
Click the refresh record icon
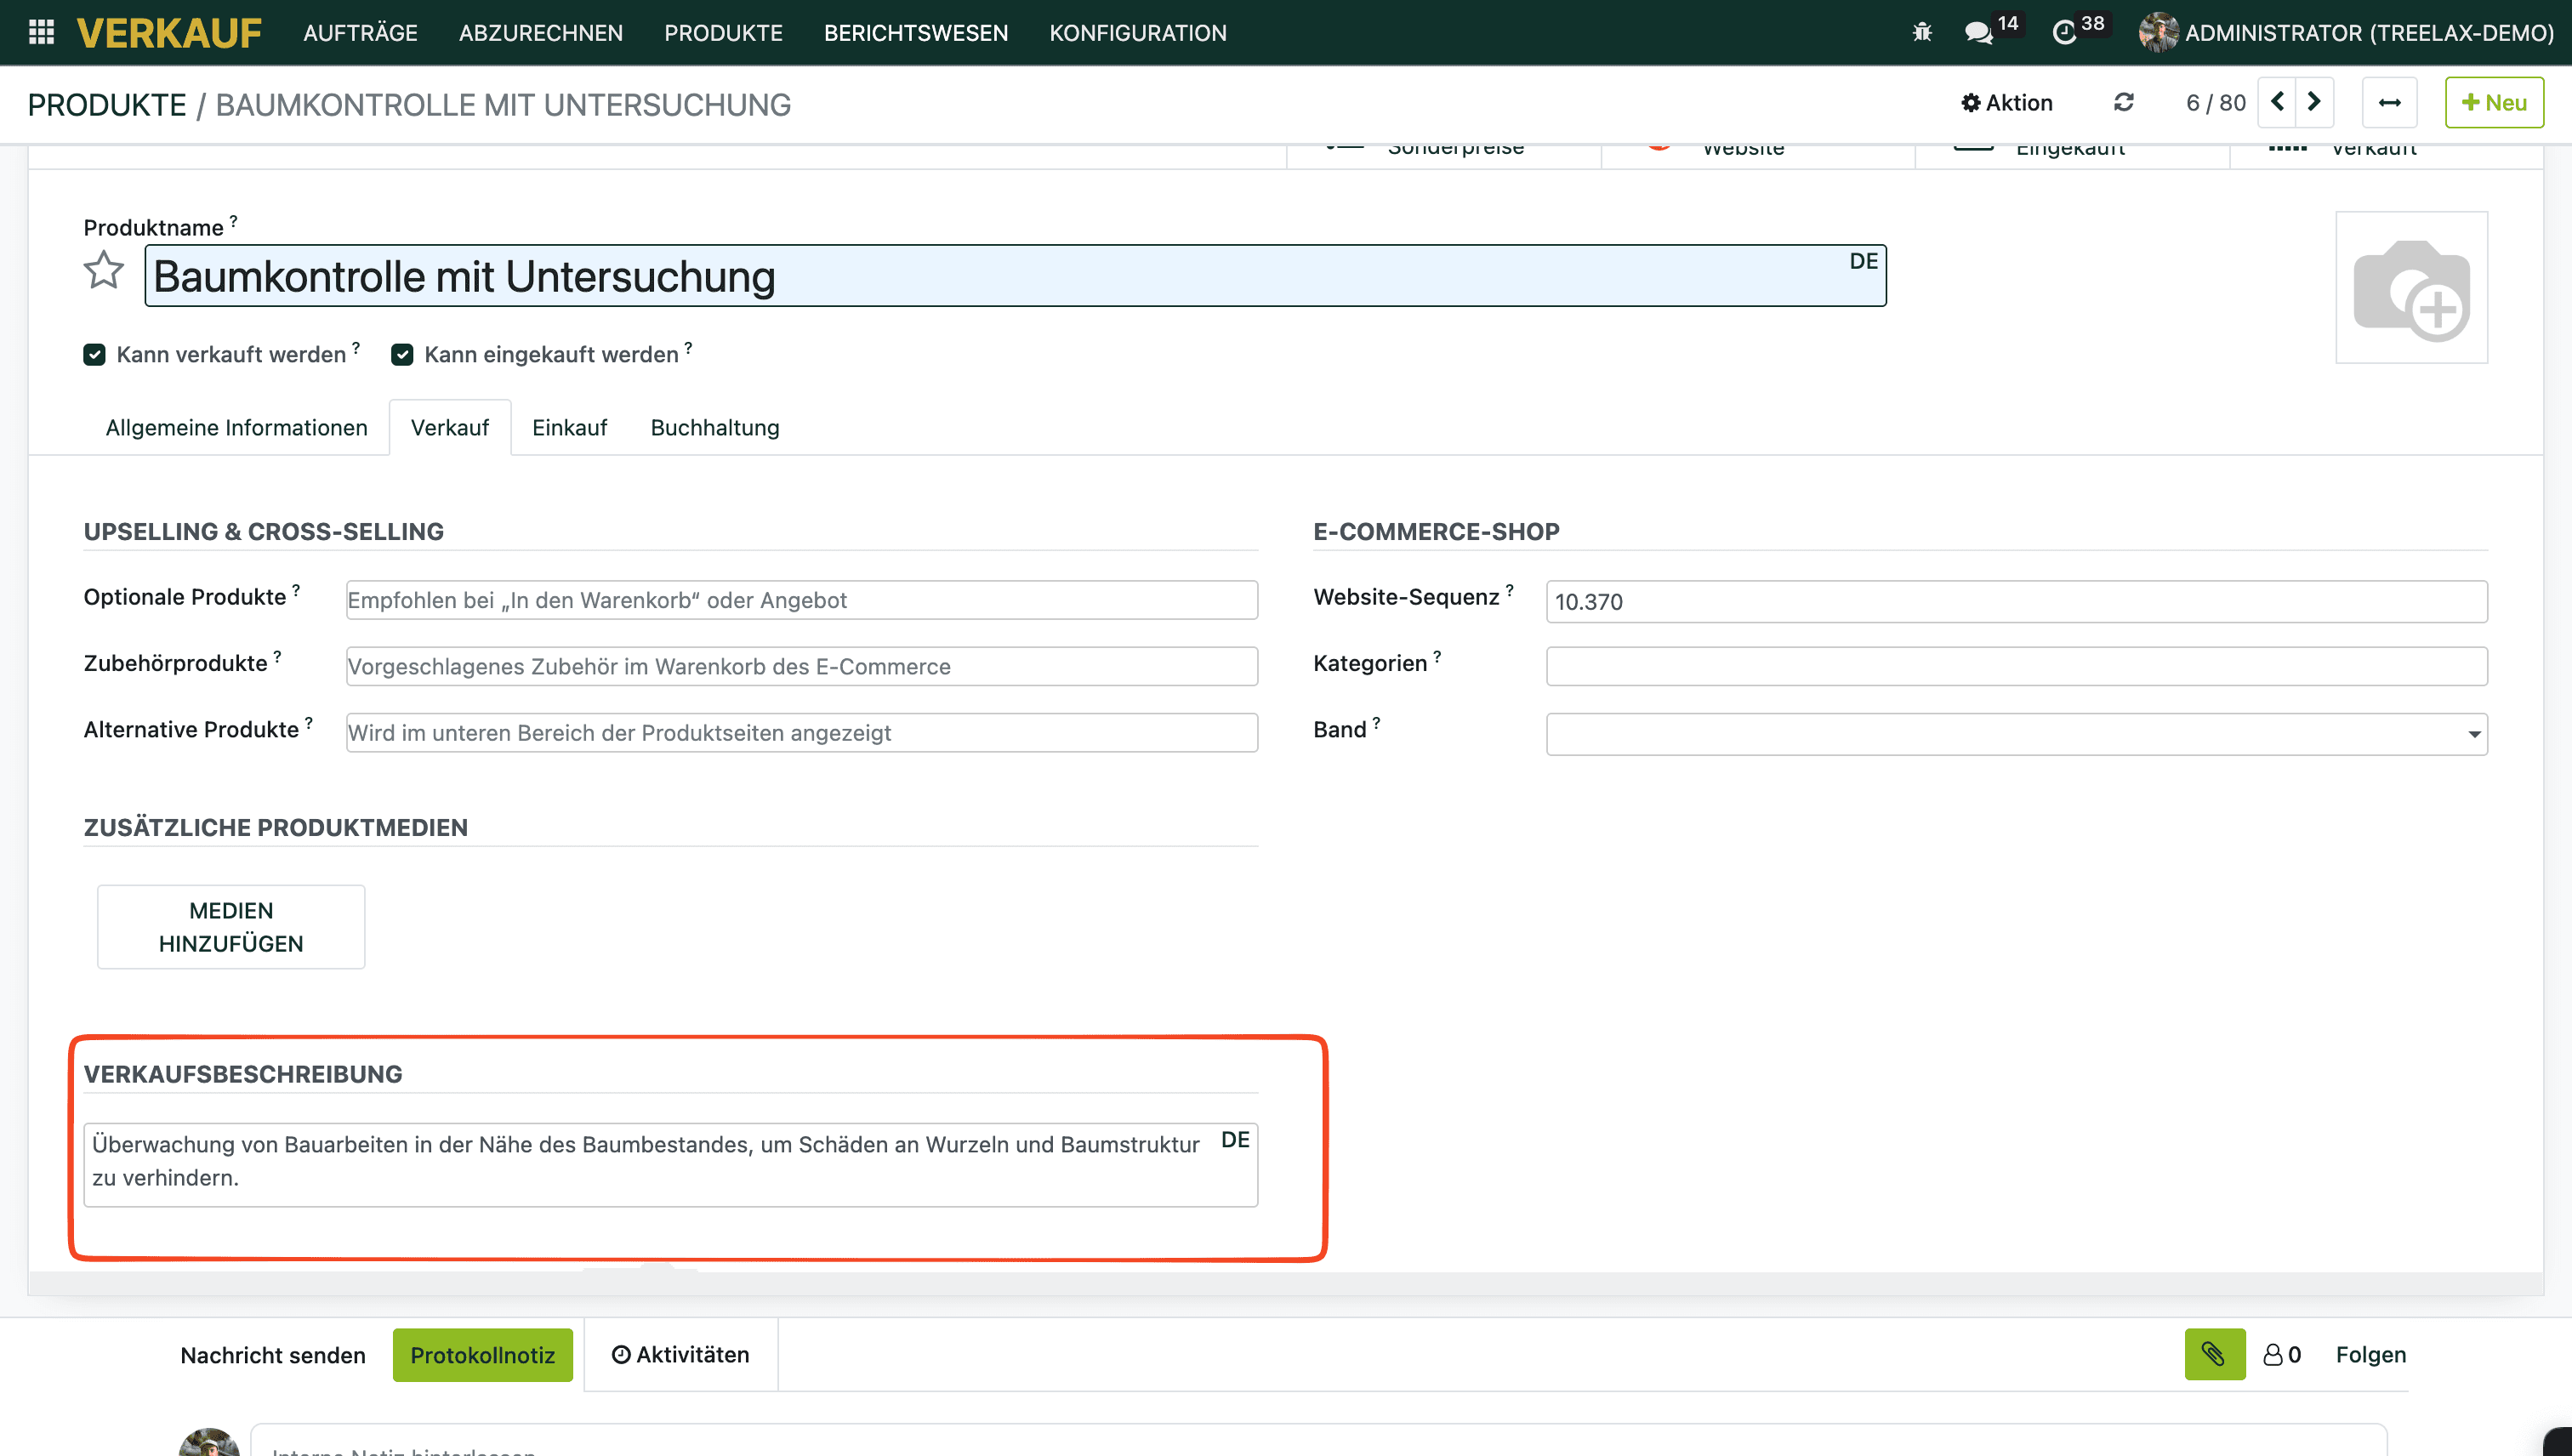[x=2123, y=102]
